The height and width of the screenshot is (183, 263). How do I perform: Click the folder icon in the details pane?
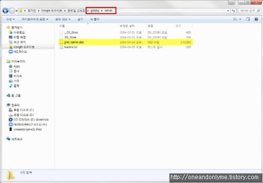pos(10,175)
